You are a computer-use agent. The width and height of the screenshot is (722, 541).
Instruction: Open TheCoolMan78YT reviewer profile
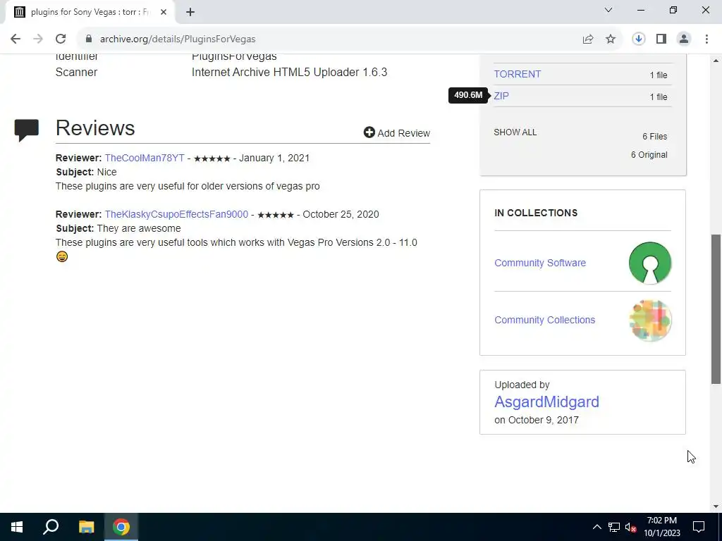point(145,158)
